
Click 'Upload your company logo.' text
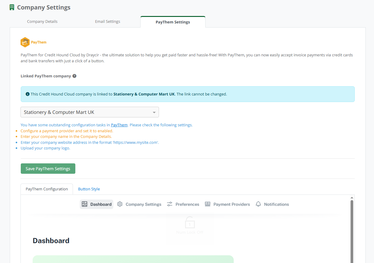45,148
